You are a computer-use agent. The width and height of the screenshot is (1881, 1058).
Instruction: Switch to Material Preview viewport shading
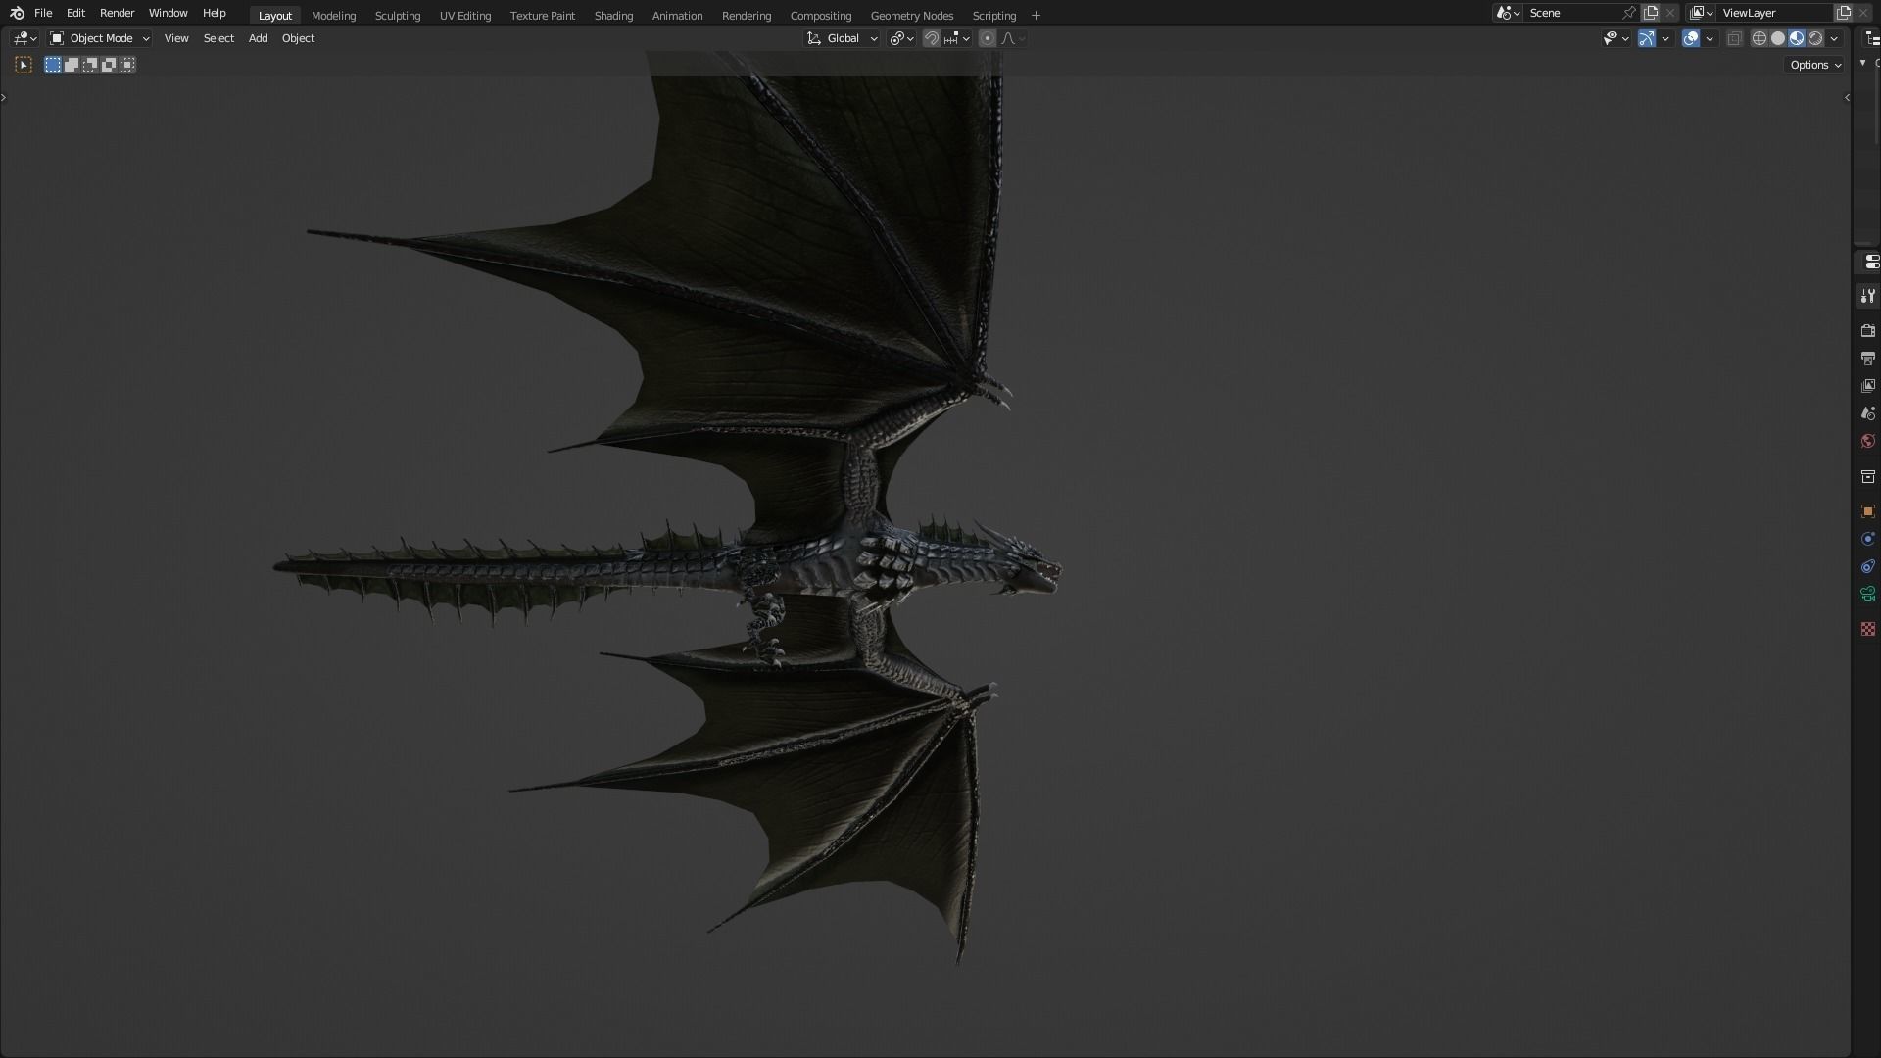[x=1797, y=38]
